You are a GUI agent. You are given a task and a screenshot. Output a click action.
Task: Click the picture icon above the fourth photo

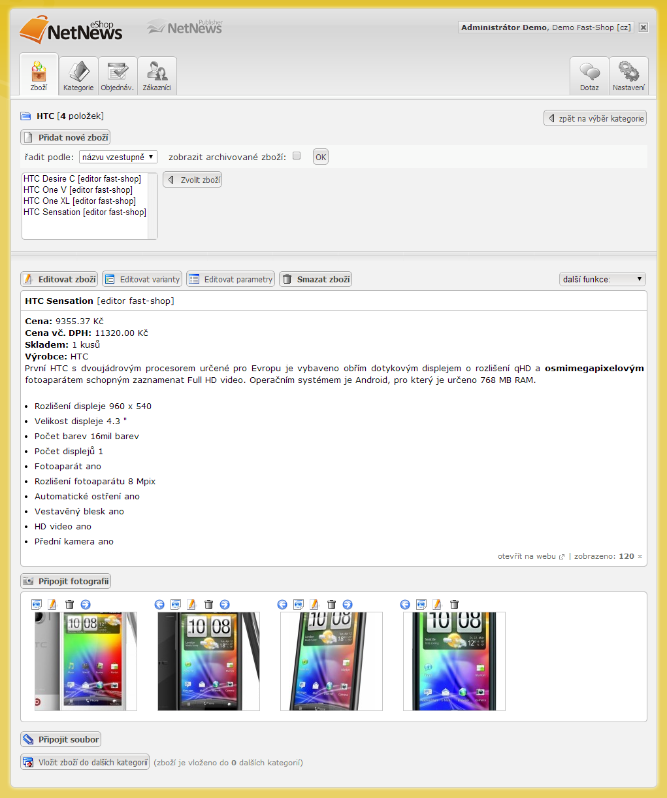[x=421, y=605]
